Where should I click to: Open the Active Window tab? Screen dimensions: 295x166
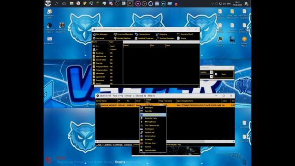point(122,38)
